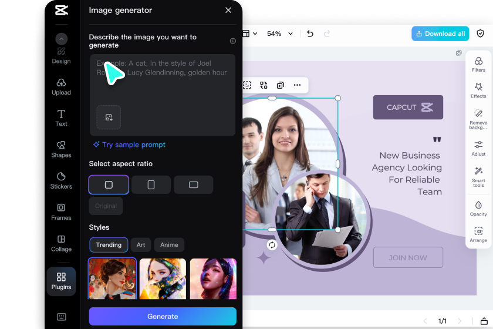The height and width of the screenshot is (329, 493).
Task: Open the Effects panel
Action: (478, 90)
